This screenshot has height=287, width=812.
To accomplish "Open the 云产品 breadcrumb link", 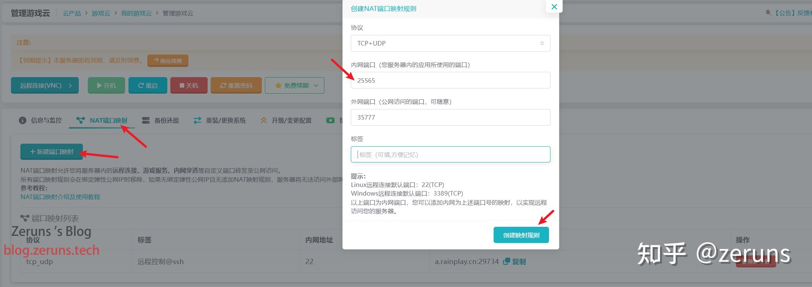I will (72, 13).
